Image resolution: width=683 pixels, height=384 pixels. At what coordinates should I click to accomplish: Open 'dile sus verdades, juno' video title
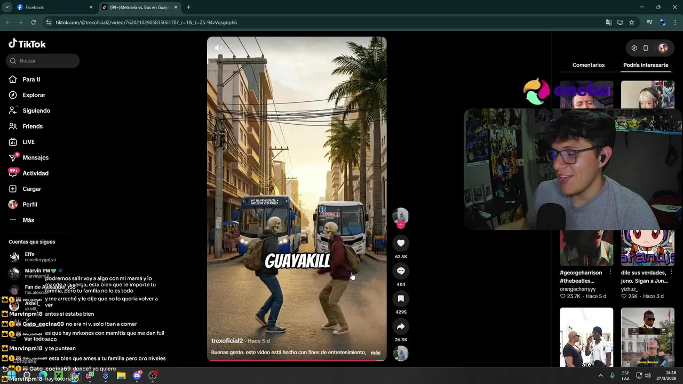pos(644,277)
